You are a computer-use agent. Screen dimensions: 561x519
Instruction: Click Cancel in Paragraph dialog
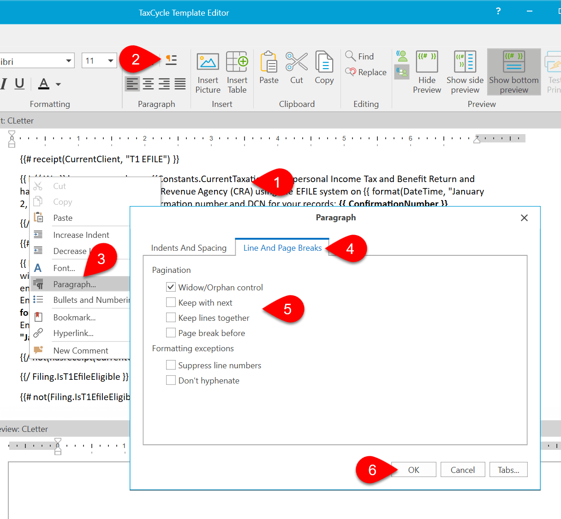(x=463, y=470)
